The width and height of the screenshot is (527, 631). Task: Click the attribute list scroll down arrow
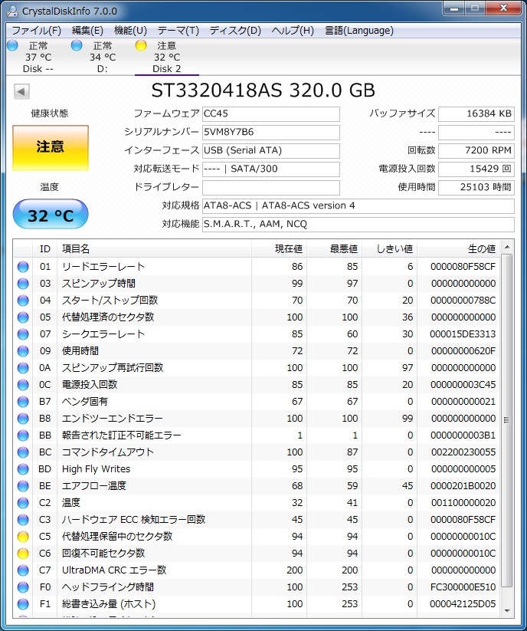(x=507, y=611)
